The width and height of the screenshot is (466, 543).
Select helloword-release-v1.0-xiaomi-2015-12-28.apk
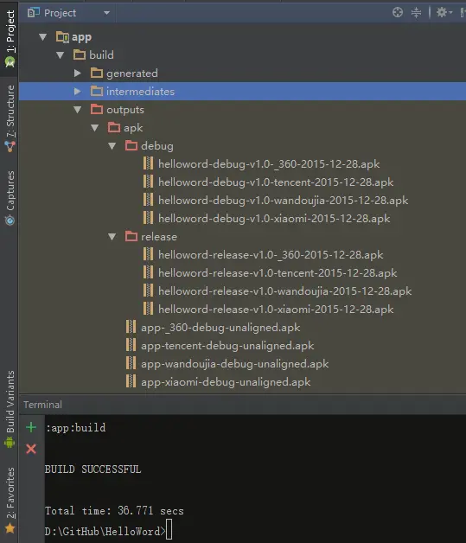[x=276, y=310]
